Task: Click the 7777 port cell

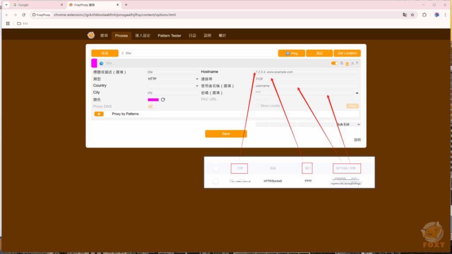Action: pos(308,181)
